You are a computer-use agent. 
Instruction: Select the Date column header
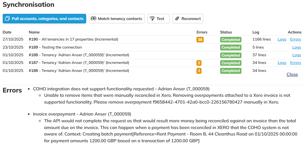point(7,32)
